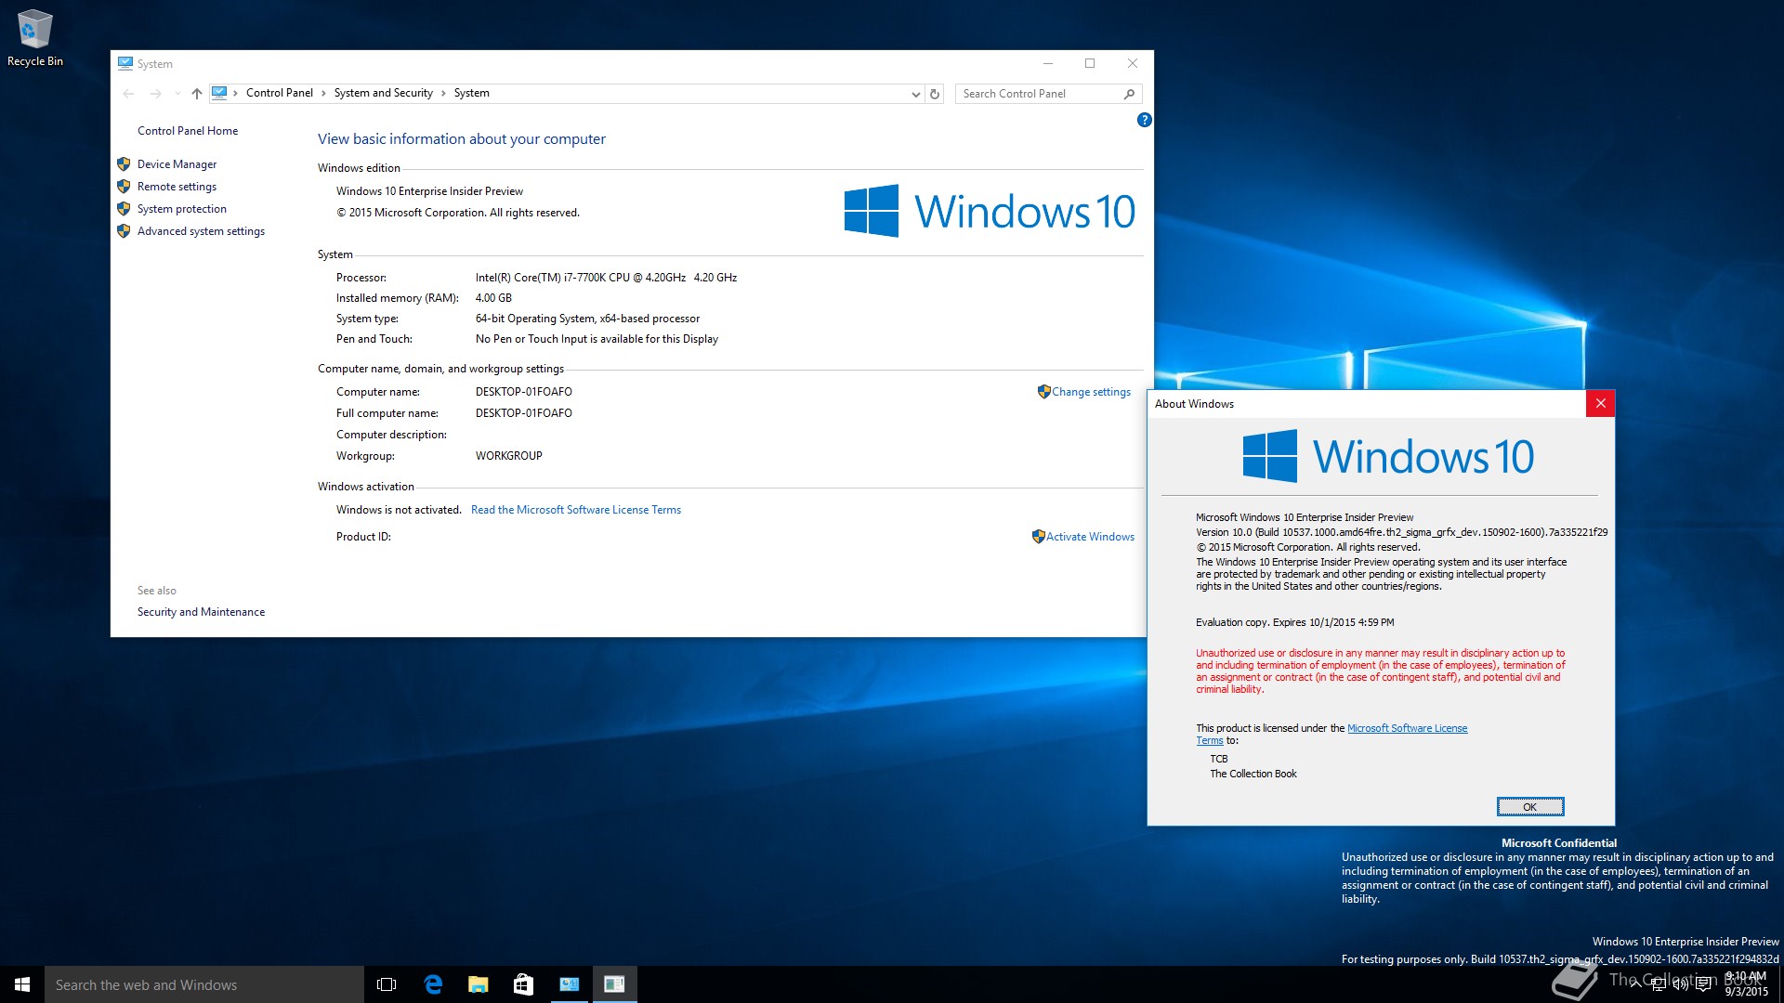This screenshot has height=1003, width=1784.
Task: Click shield icon beside Remote settings
Action: [124, 186]
